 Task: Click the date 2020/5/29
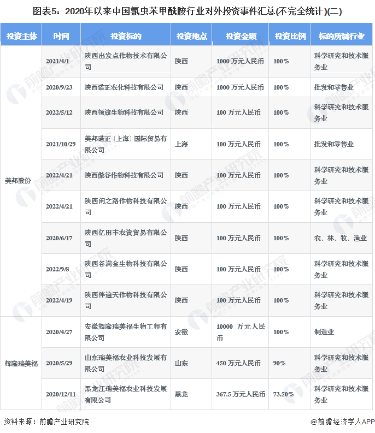(59, 363)
